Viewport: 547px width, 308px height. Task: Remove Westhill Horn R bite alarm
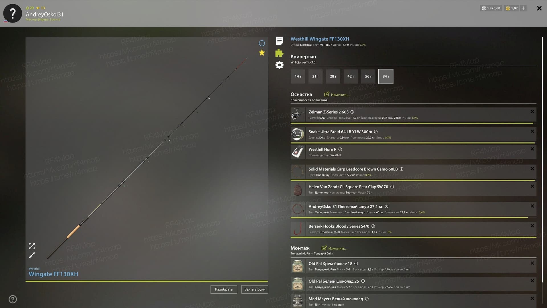(x=532, y=149)
